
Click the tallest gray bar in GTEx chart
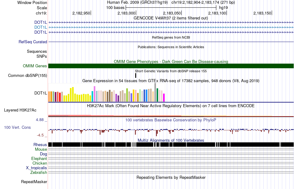(155, 92)
